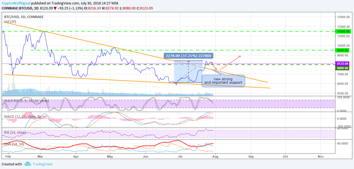Click the measurement label 2278.00 (37.21%) 227800
Screen dimensions: 354x169
pyautogui.click(x=188, y=56)
